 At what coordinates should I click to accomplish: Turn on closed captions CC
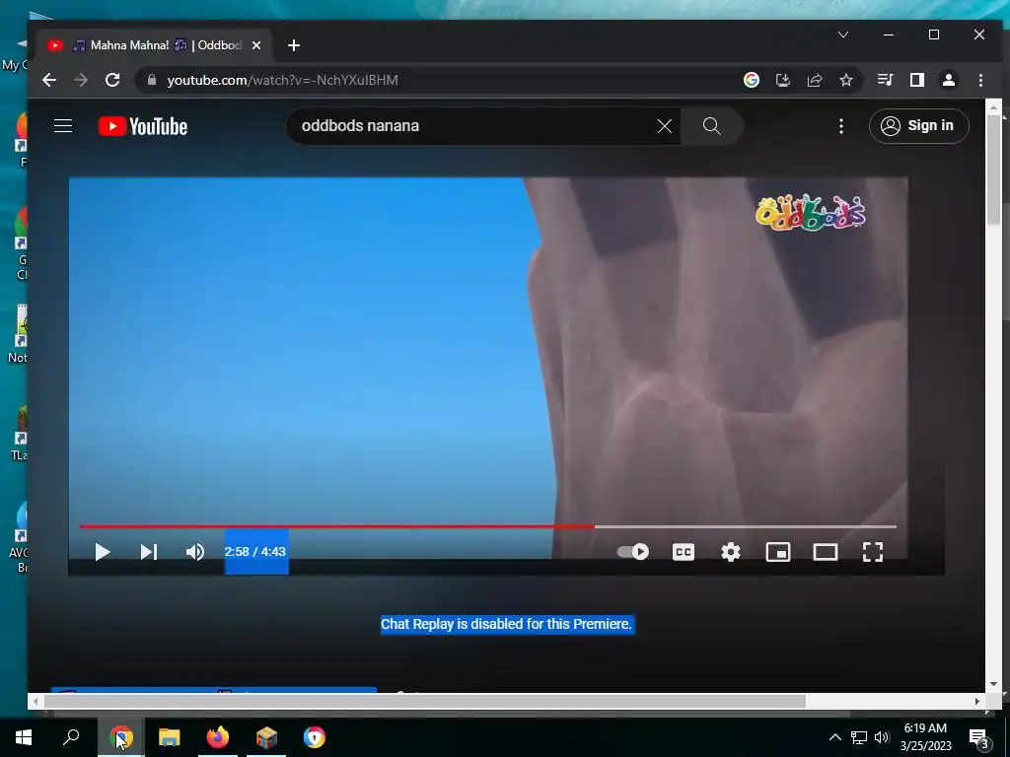point(684,552)
